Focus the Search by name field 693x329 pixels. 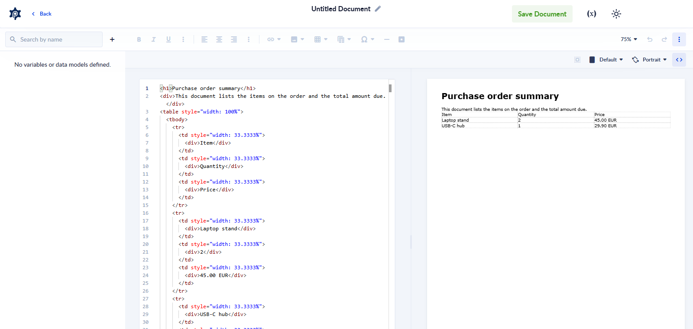[x=54, y=39]
